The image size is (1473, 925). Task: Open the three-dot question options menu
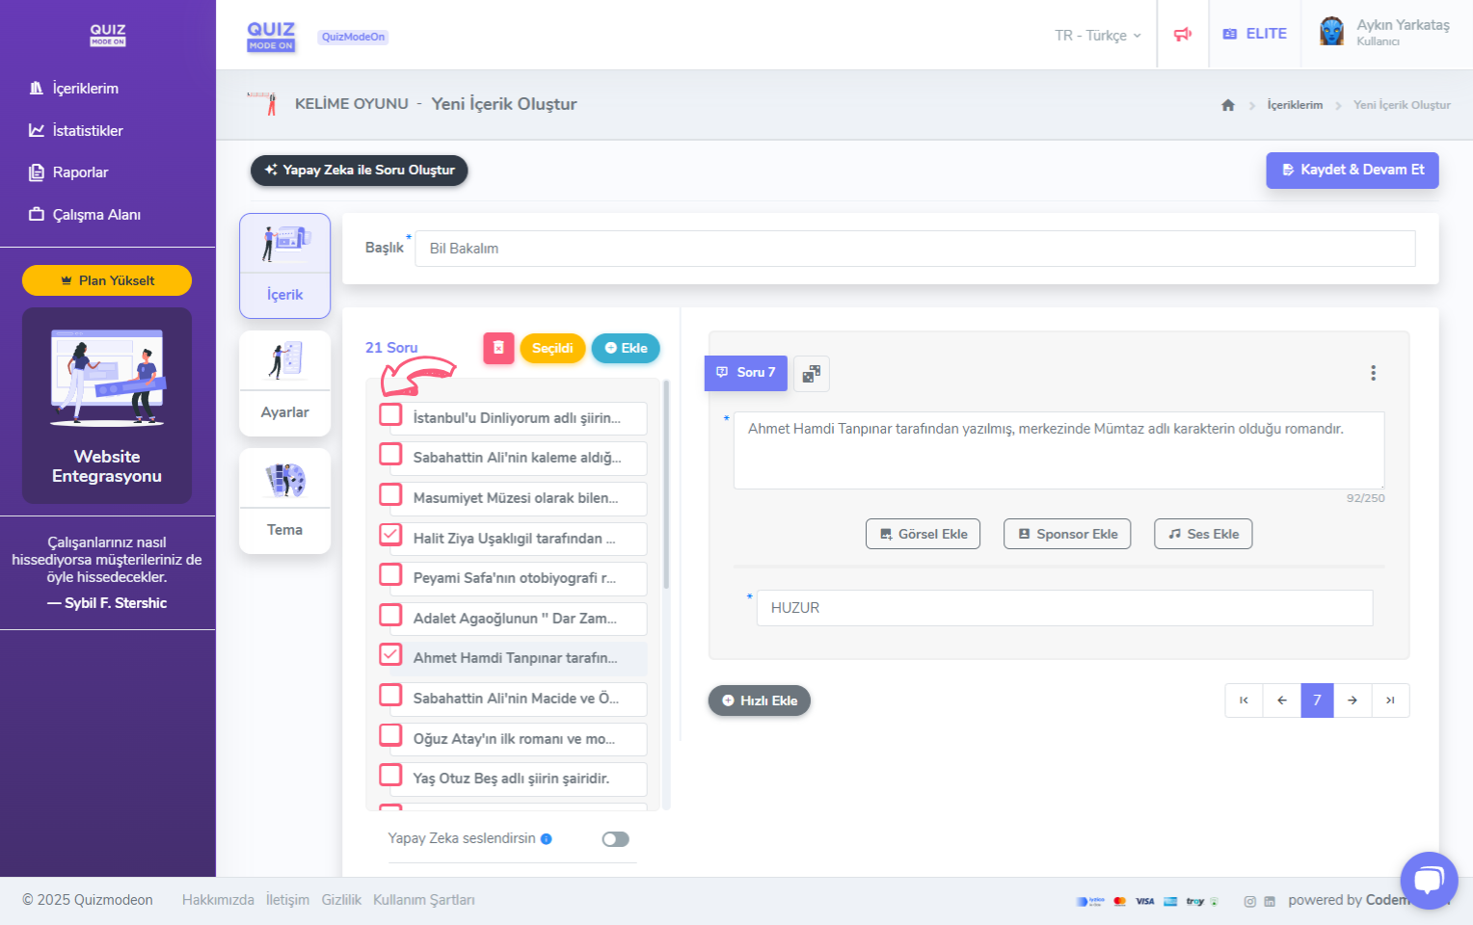tap(1373, 373)
